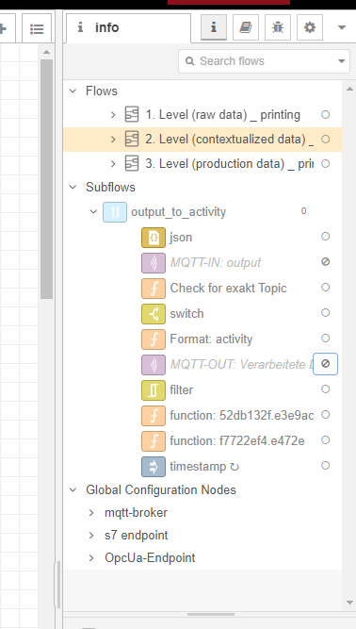The image size is (356, 629).
Task: Open the sidebar tab list dropdown arrow
Action: tap(342, 27)
